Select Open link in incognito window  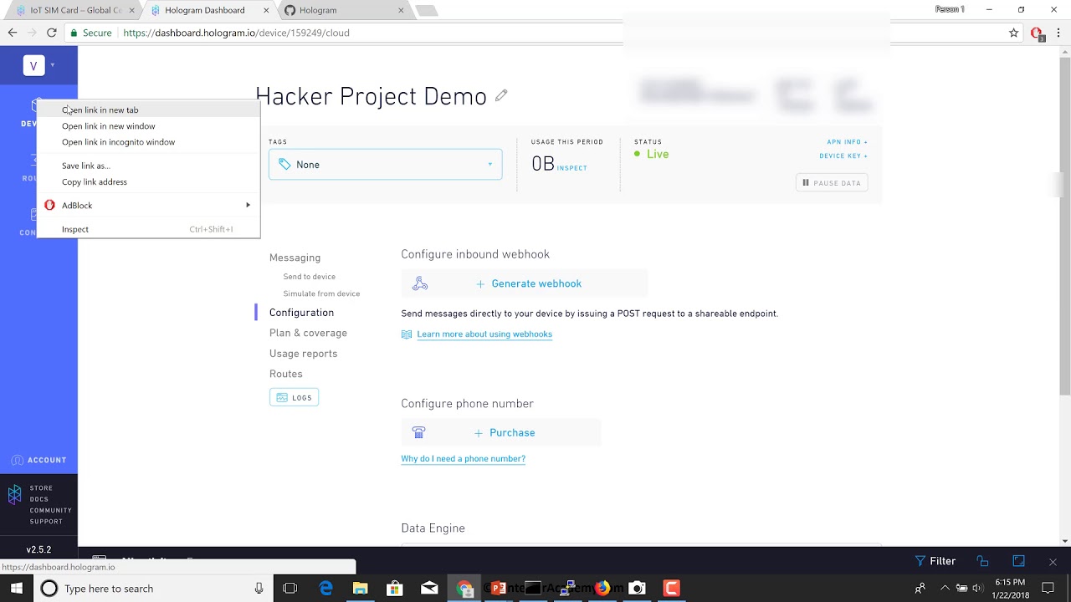click(x=148, y=142)
